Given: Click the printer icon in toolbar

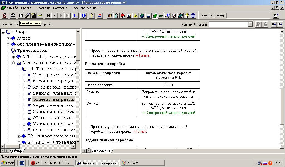Looking at the screenshot, I should (x=13, y=16).
